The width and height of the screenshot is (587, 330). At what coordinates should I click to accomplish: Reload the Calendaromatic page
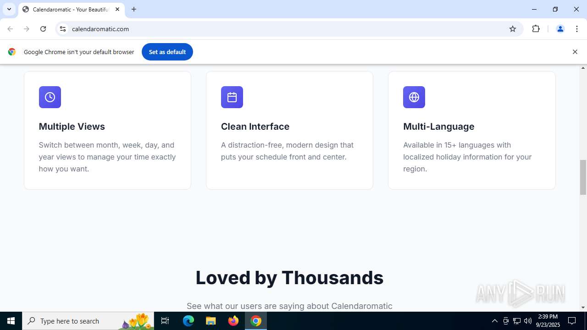click(x=43, y=29)
